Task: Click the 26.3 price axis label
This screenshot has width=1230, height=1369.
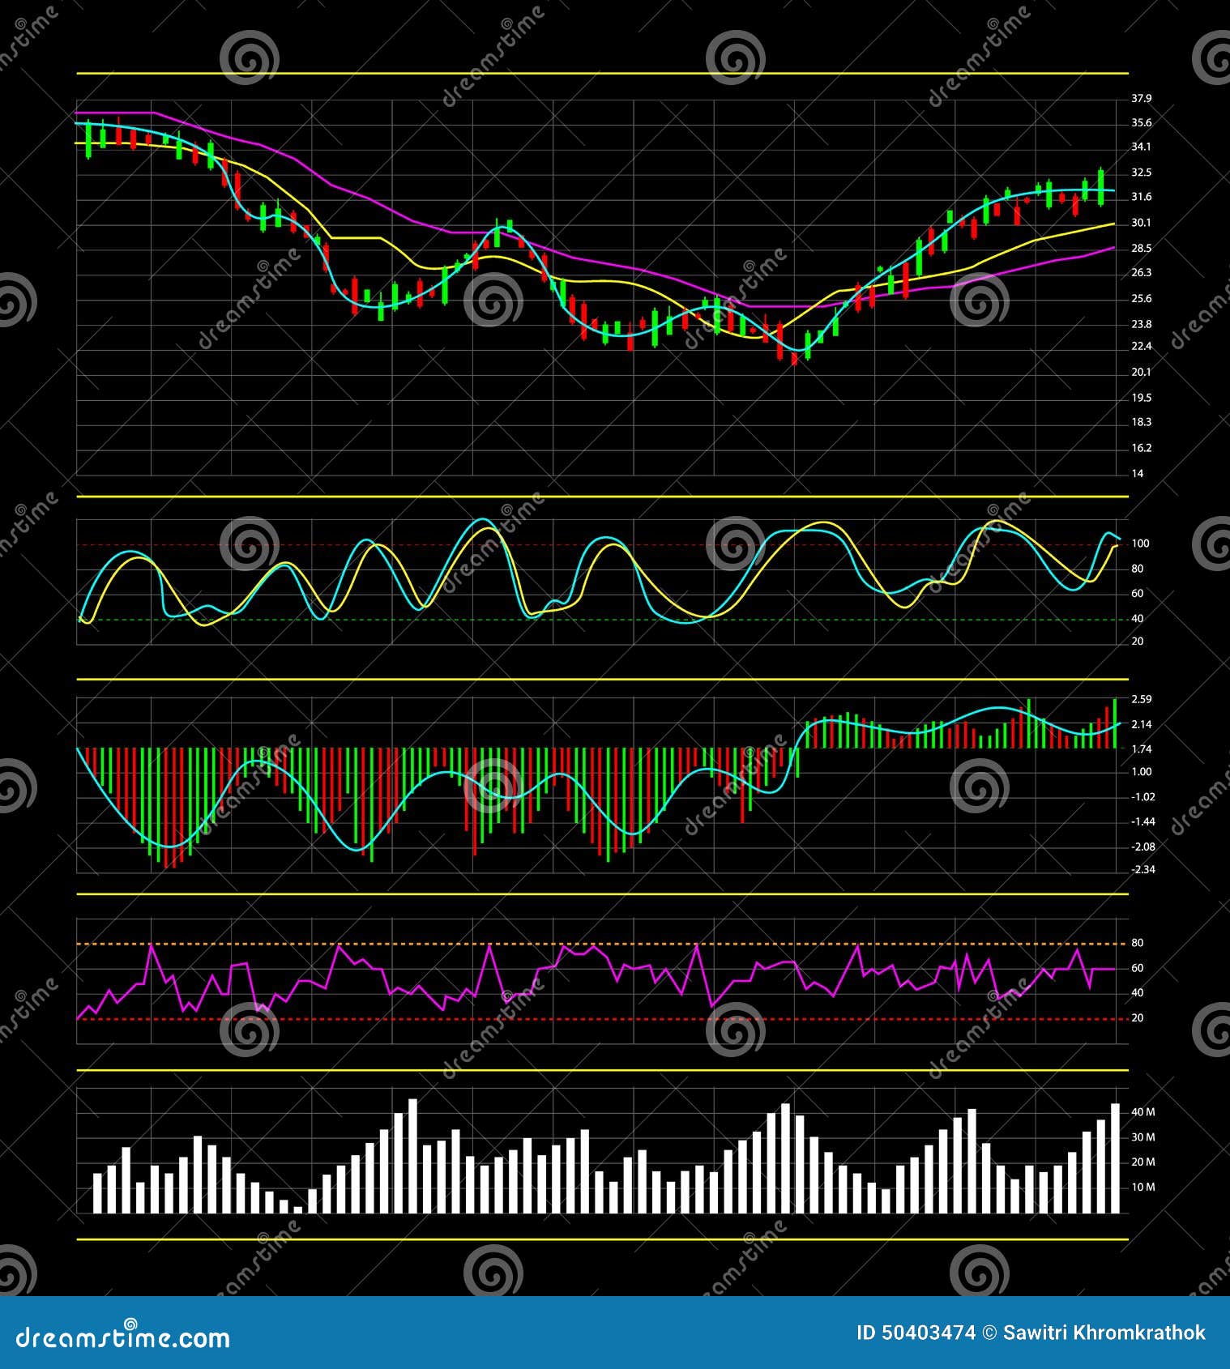Action: (x=1141, y=273)
